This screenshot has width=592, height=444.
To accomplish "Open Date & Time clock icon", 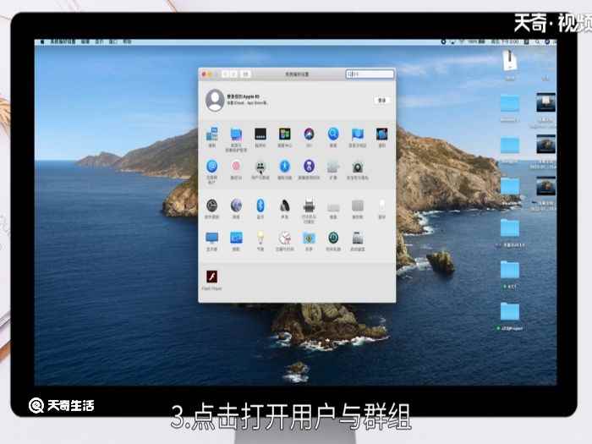I will [285, 238].
